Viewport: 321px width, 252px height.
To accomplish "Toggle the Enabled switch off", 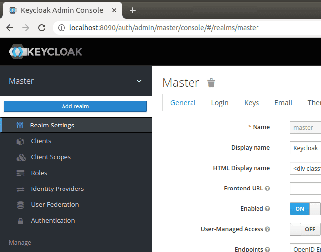I will 305,209.
